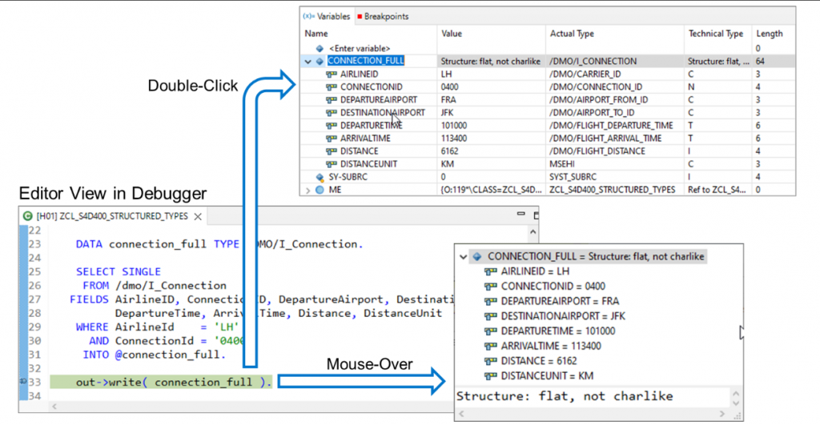Click the icon beside AIRLINEID = LH in popup
Screen dimensions: 820x425
coord(490,271)
